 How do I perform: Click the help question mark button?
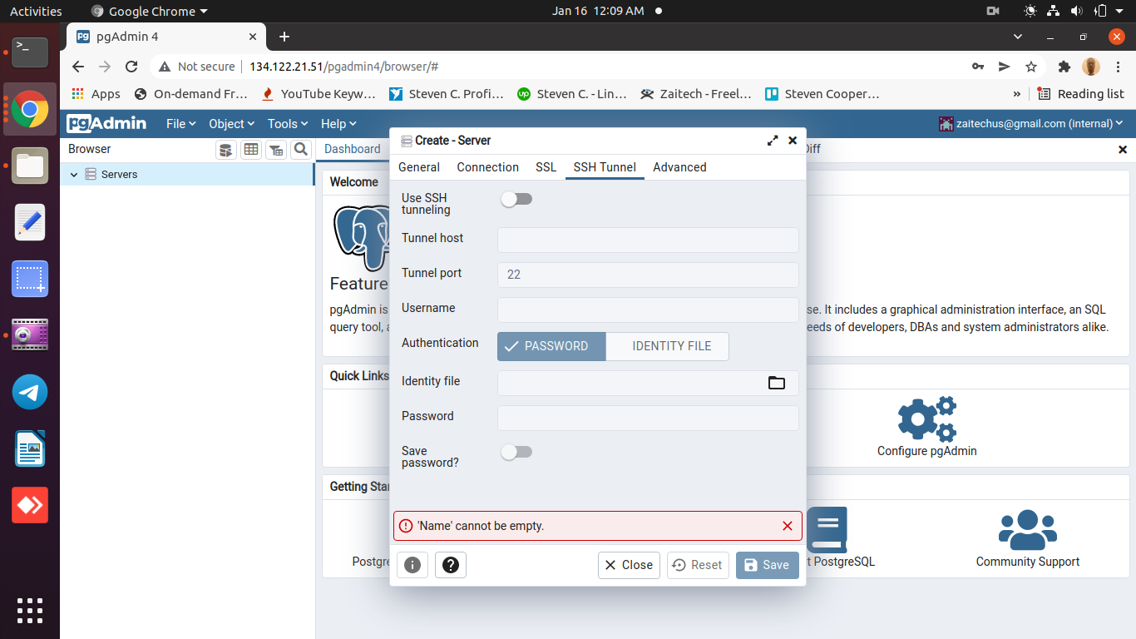451,565
